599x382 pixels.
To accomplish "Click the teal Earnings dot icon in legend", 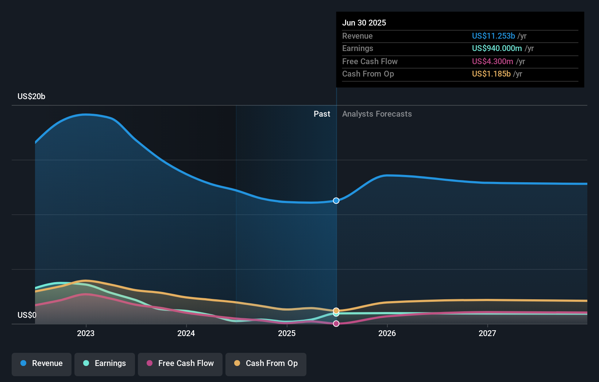I will coord(86,363).
